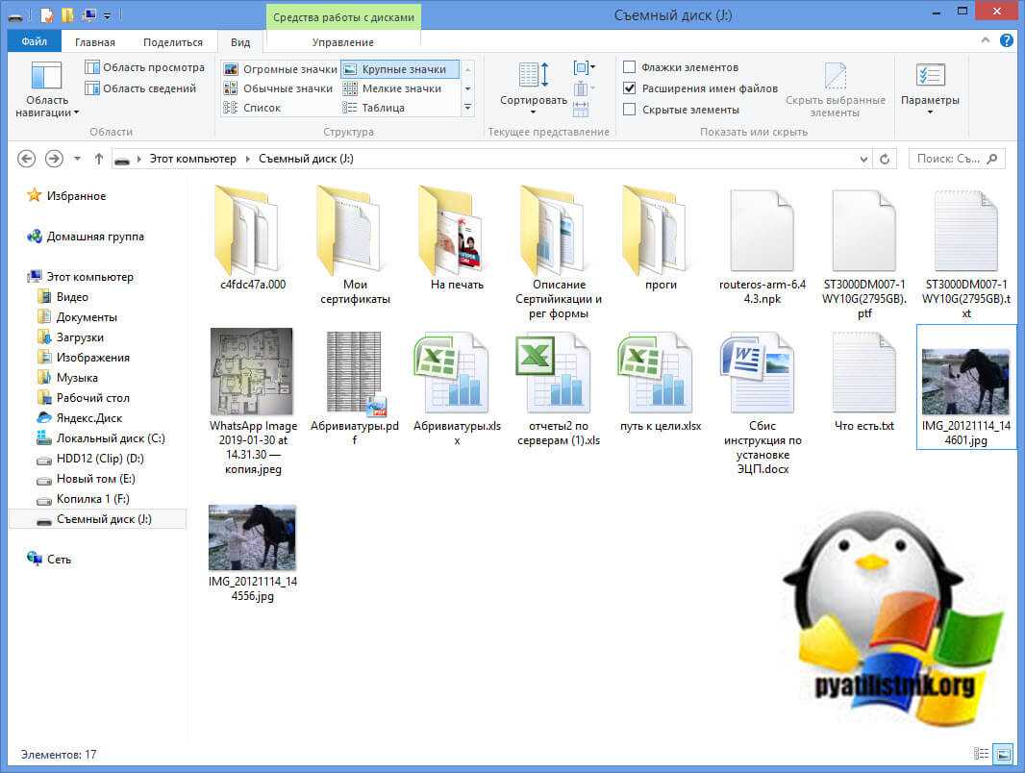Click the Up one level arrow

pyautogui.click(x=99, y=159)
